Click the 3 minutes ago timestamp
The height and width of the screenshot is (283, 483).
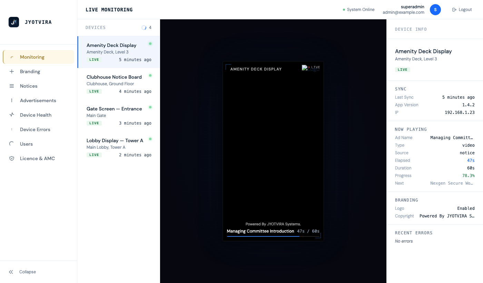[135, 123]
